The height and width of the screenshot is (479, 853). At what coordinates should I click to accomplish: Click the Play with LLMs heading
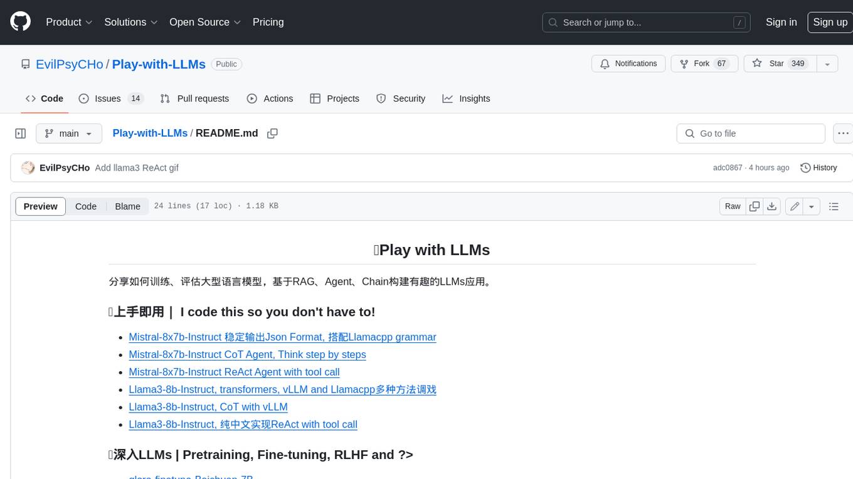click(x=432, y=250)
